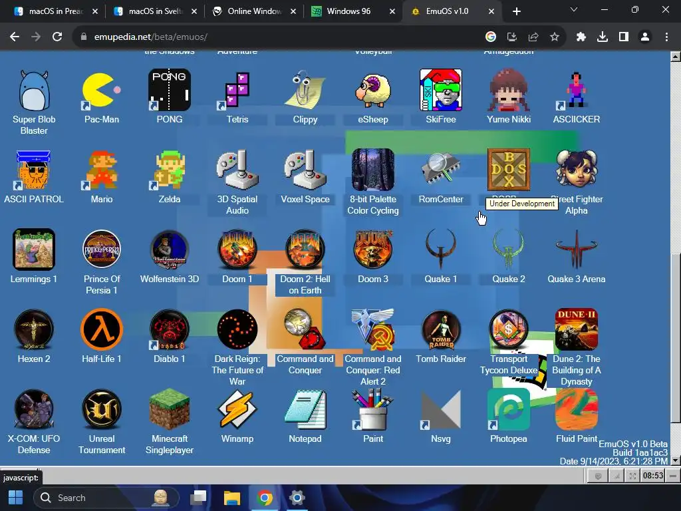This screenshot has height=511, width=681.
Task: Launch Dune 2 icon
Action: click(x=577, y=330)
